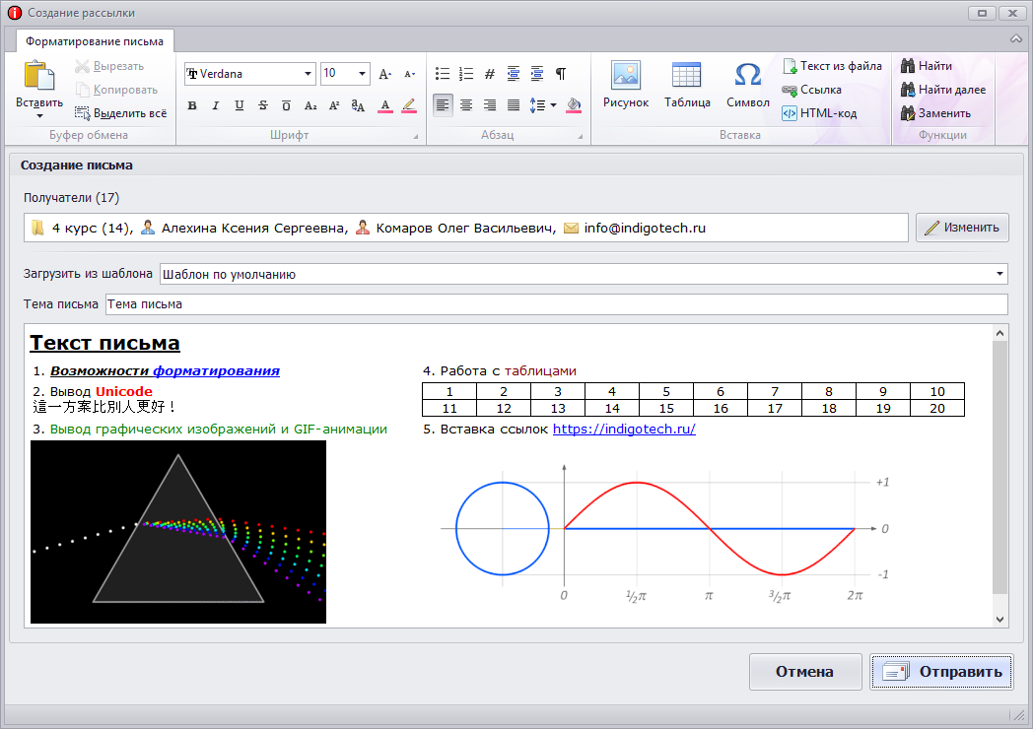Choose text highlight color marker
1033x729 pixels.
tap(409, 105)
